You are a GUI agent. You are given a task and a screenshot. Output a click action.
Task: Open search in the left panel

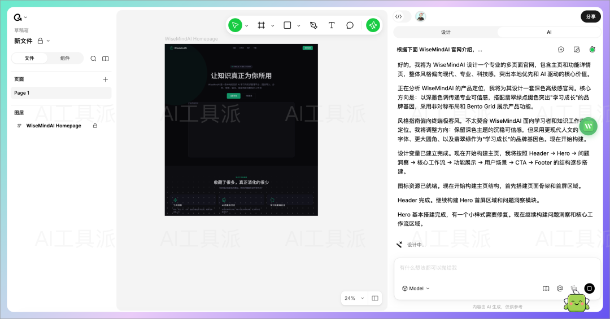pyautogui.click(x=93, y=59)
